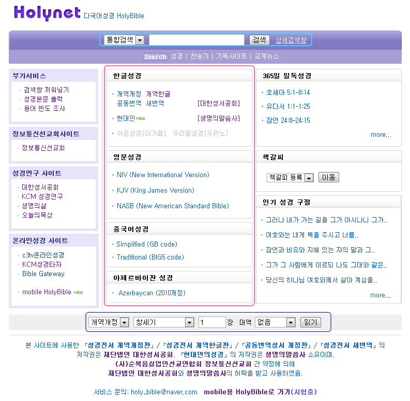The width and height of the screenshot is (410, 401).
Task: Switch to the 성경 search tab
Action: [176, 56]
